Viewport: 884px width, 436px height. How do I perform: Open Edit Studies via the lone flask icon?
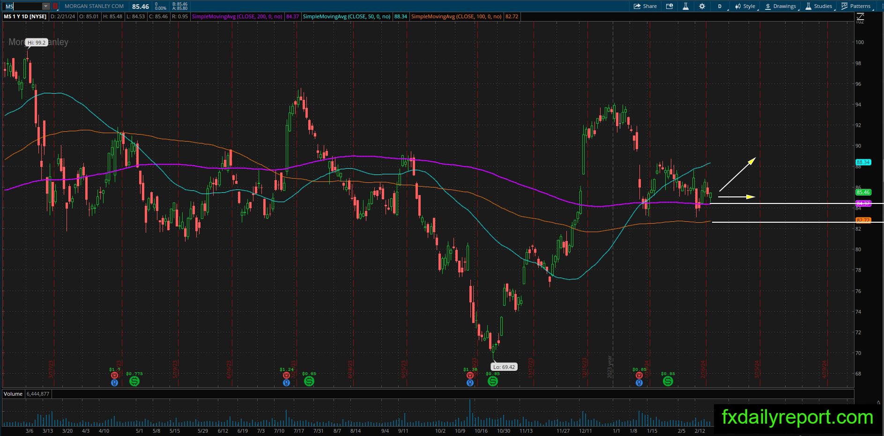(685, 6)
